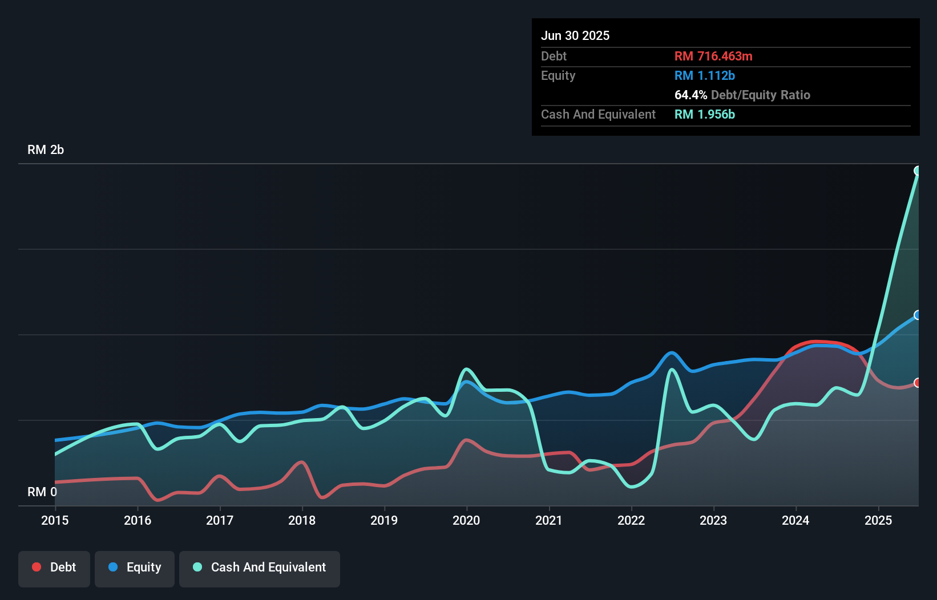The height and width of the screenshot is (600, 937).
Task: Click the Debt row label in tooltip
Action: 554,56
